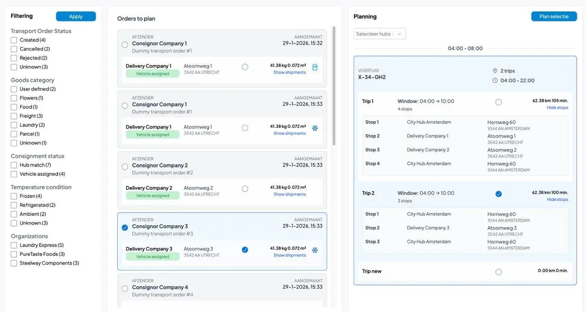
Task: Click the Apply filter button
Action: click(x=76, y=16)
